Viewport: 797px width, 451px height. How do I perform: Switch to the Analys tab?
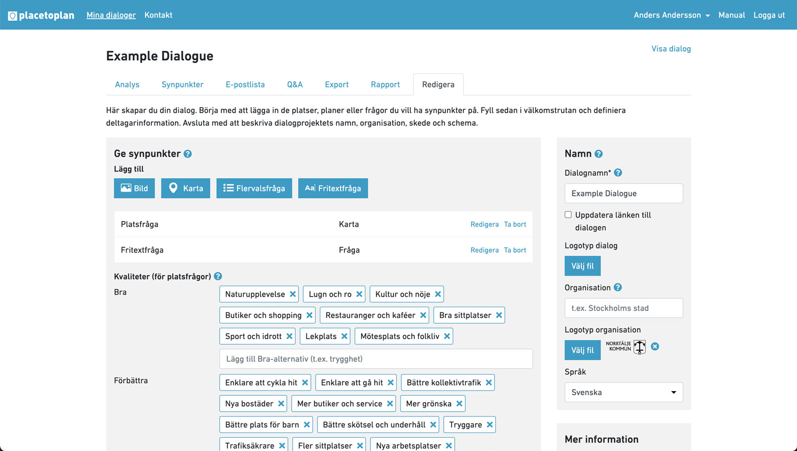click(127, 85)
